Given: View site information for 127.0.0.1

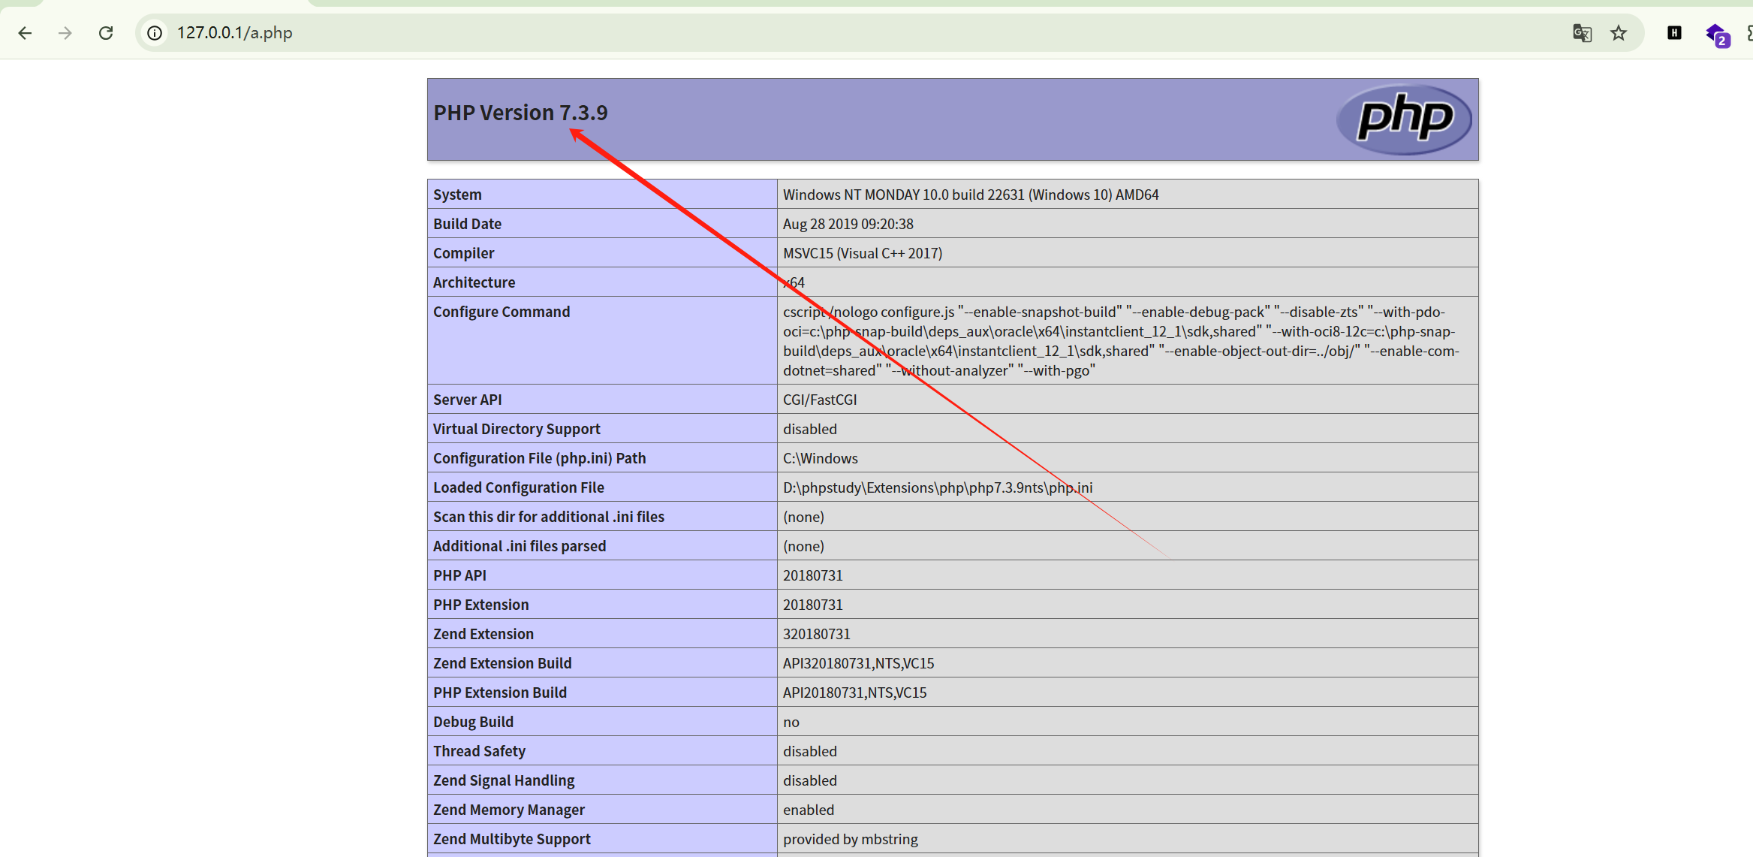Looking at the screenshot, I should pos(155,33).
